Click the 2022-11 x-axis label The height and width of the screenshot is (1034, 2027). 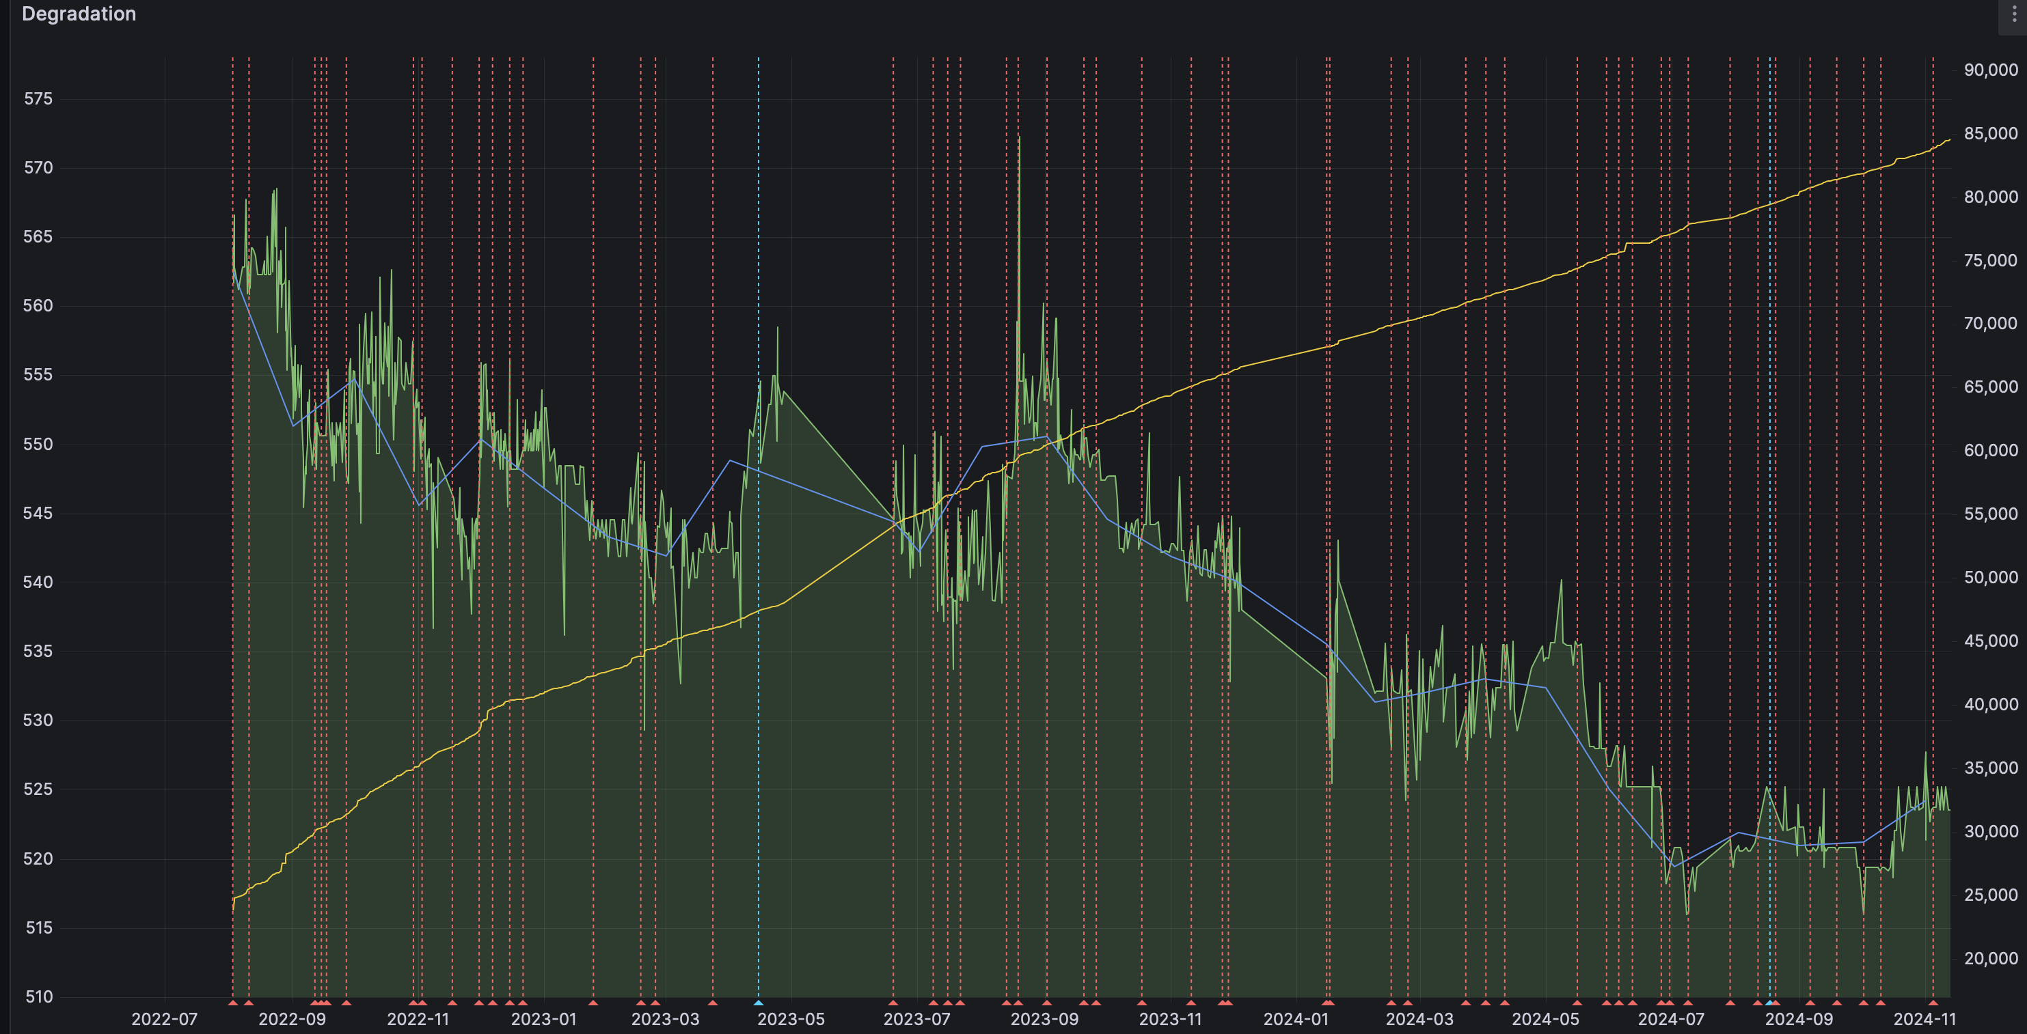418,1019
